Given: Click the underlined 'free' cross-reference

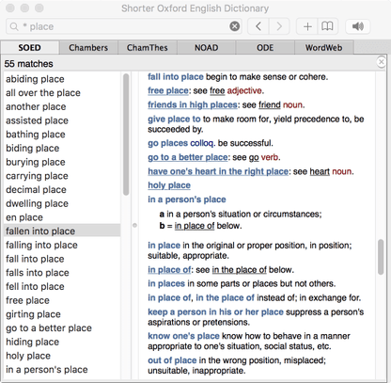Looking at the screenshot, I should pyautogui.click(x=217, y=90).
